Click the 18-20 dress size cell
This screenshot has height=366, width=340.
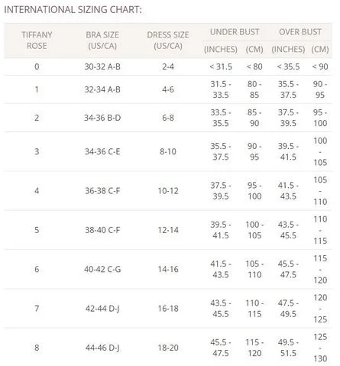pyautogui.click(x=168, y=348)
